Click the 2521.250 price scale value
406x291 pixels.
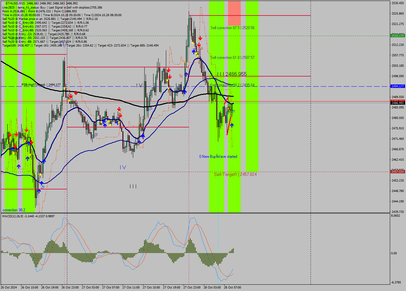point(398,24)
